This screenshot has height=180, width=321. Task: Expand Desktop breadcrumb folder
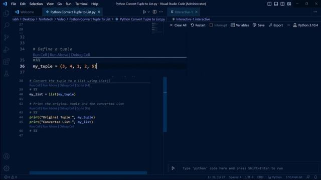point(29,19)
